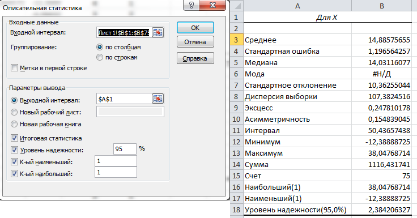Viewport: 417px width, 218px height.
Task: Click value 107,3824516
Action: tap(382, 96)
